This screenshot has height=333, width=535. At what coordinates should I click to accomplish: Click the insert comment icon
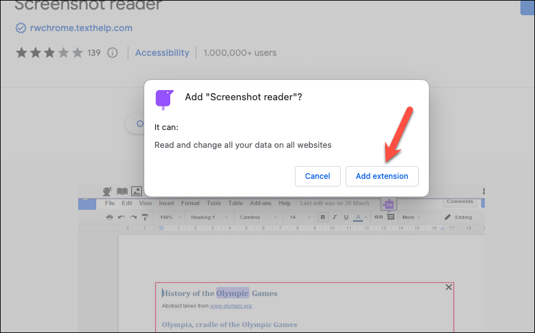tap(391, 217)
